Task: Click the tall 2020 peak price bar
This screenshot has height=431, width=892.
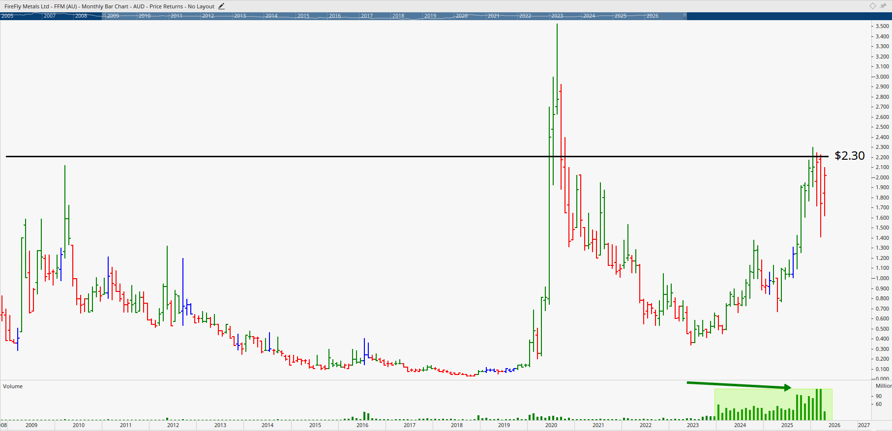Action: pyautogui.click(x=557, y=69)
